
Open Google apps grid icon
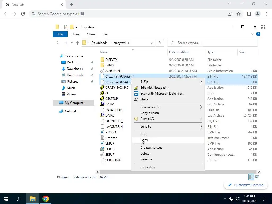263,27
